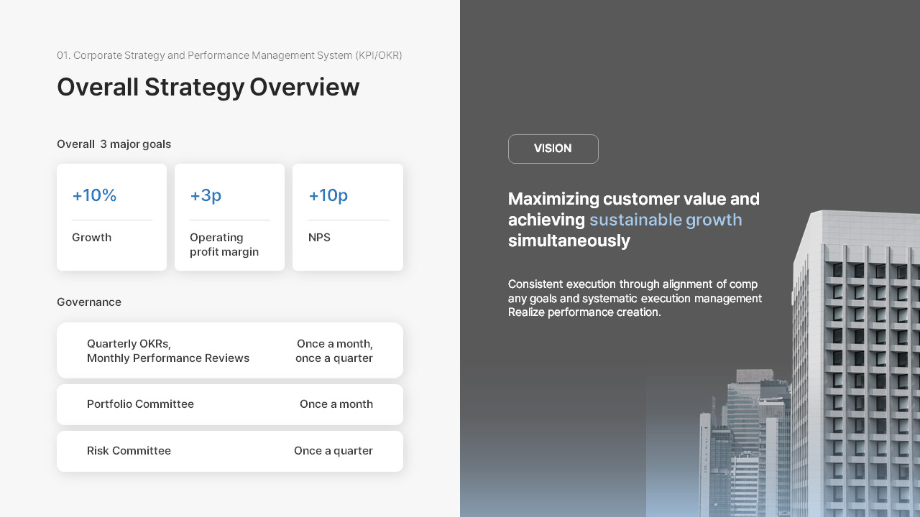Image resolution: width=920 pixels, height=517 pixels.
Task: Click the VISION pill button
Action: (x=553, y=149)
